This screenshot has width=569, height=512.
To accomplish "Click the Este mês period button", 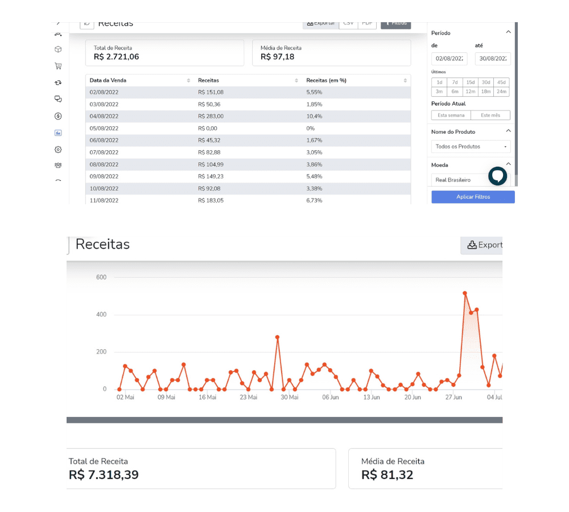I will click(490, 115).
